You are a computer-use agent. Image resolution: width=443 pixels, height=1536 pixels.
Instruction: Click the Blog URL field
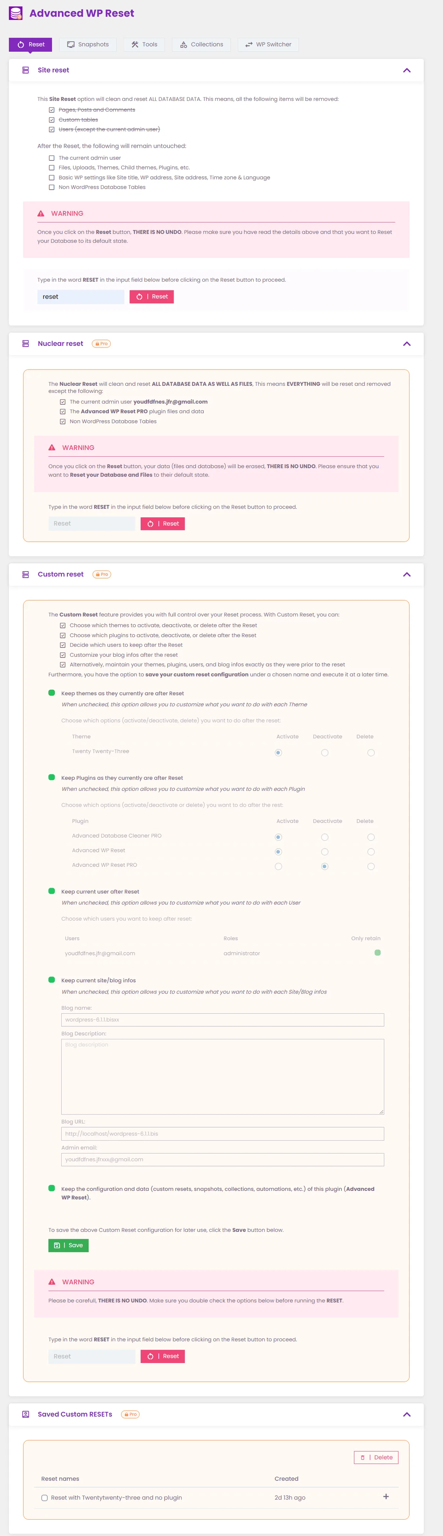tap(223, 1134)
